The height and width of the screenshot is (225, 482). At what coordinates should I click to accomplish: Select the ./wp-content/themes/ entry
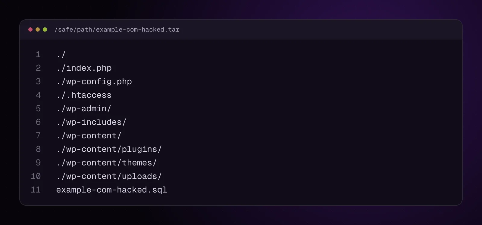coord(107,163)
